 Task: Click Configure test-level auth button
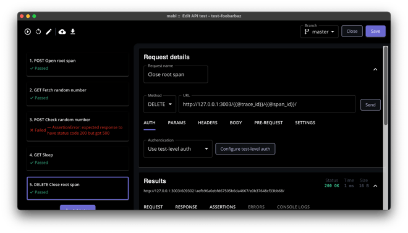[x=245, y=149]
